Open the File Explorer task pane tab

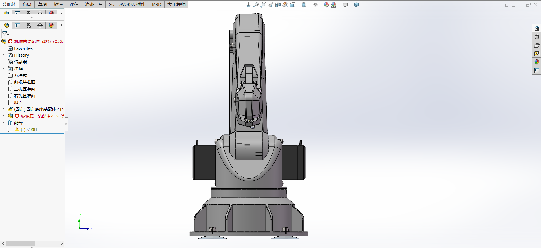point(537,45)
